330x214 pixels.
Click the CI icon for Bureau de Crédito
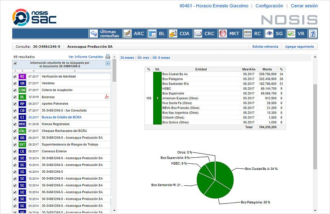[x=22, y=117]
